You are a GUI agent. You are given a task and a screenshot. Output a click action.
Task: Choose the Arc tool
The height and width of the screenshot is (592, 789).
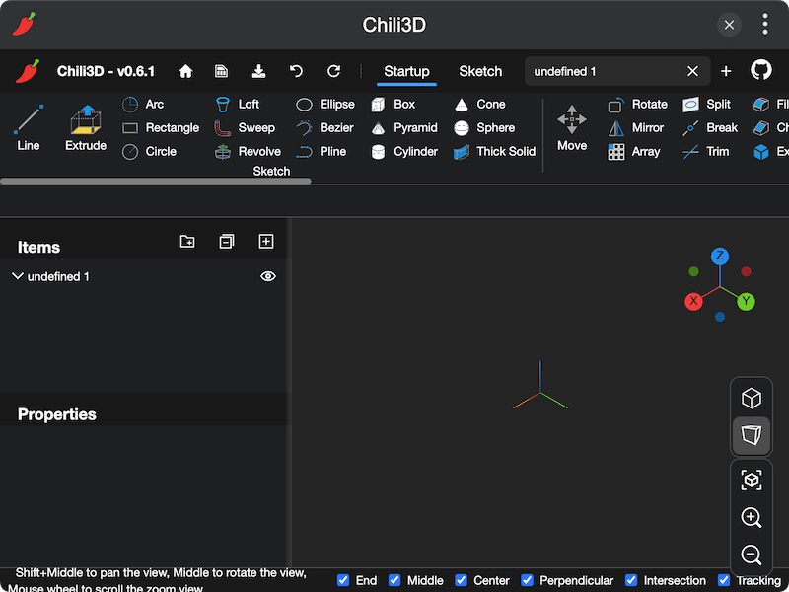[143, 105]
